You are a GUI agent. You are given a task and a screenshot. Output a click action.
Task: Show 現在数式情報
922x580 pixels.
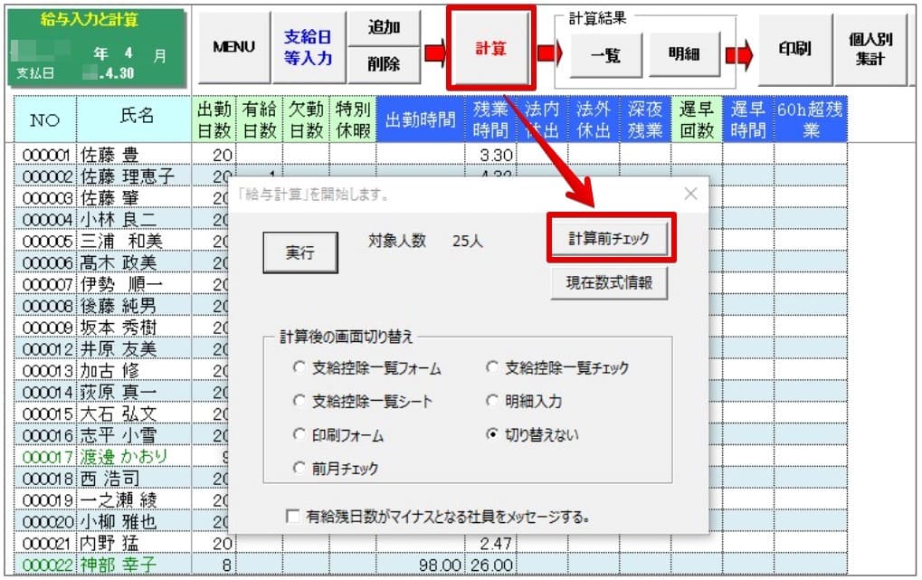tap(609, 283)
